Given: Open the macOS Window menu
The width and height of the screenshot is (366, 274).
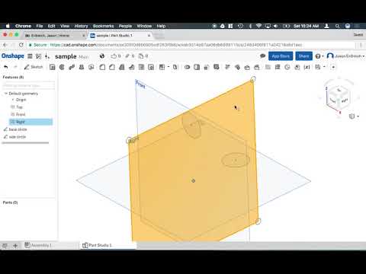Looking at the screenshot, I should click(x=144, y=26).
